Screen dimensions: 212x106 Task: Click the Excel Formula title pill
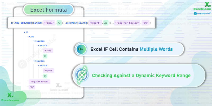[48, 10]
